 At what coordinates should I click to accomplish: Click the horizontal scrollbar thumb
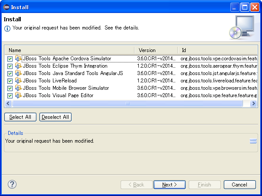(128, 104)
